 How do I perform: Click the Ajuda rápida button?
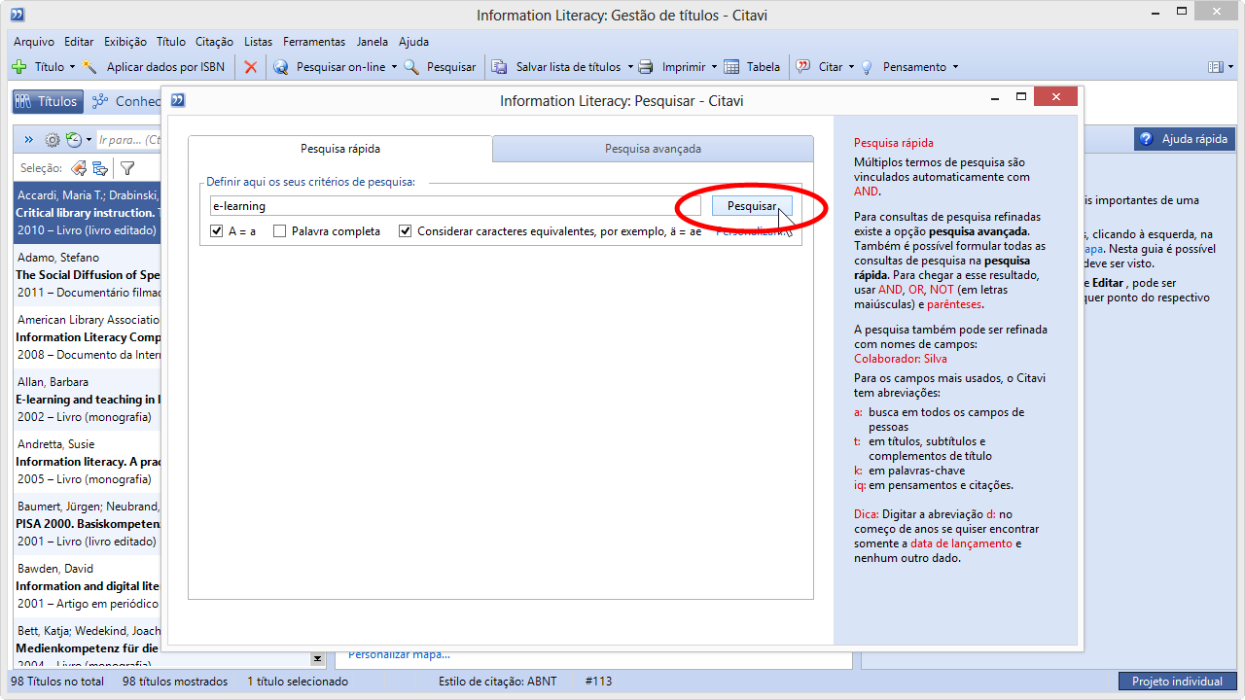point(1184,139)
